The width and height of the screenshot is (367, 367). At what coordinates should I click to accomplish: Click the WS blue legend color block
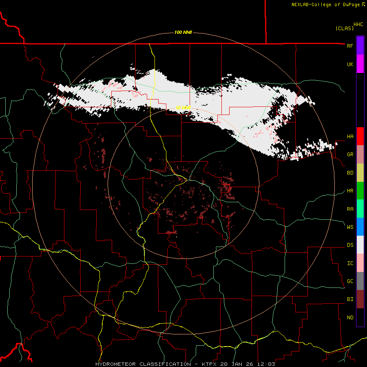pyautogui.click(x=360, y=227)
